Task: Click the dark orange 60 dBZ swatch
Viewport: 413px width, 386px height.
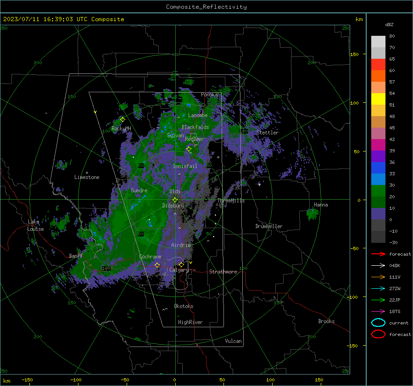Action: [378, 76]
